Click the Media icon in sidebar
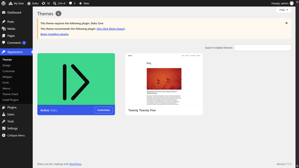 [x=4, y=29]
